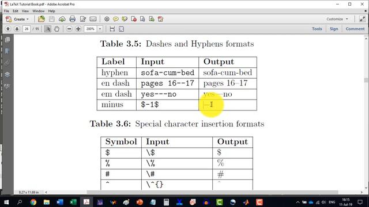Screen dimensions: 369x207
Task: Click the Insert page from file icon
Action: coord(142,19)
